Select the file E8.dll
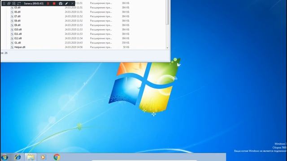The width and height of the screenshot is (287, 161). coord(17,21)
